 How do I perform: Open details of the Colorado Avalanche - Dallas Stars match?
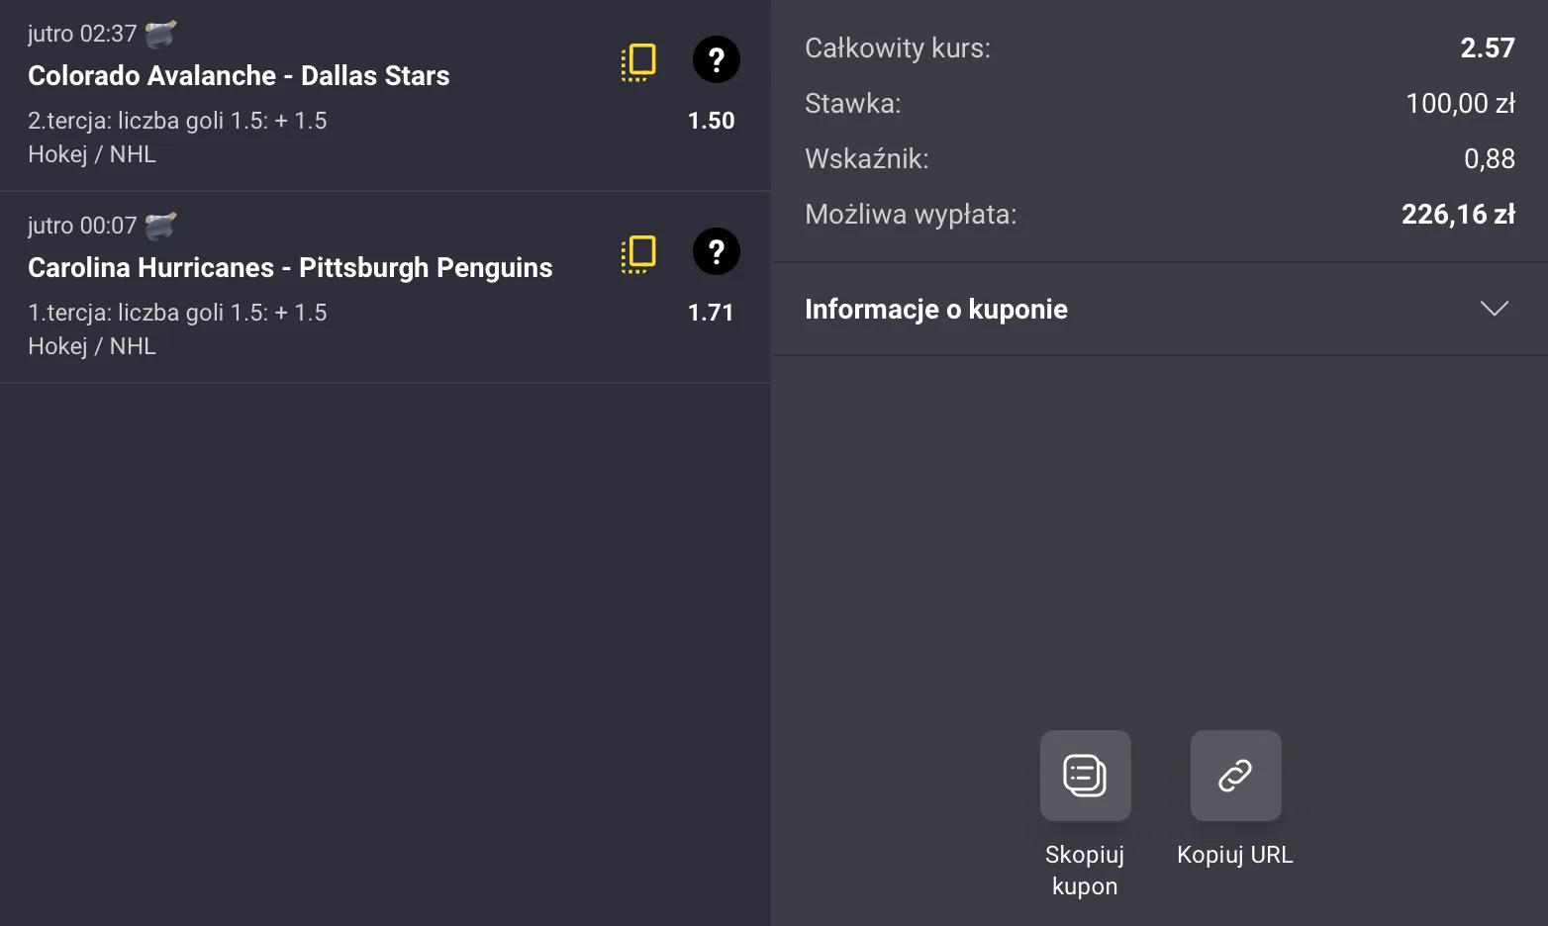click(239, 75)
